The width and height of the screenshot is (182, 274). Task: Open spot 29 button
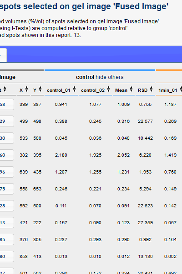click(x=7, y=121)
